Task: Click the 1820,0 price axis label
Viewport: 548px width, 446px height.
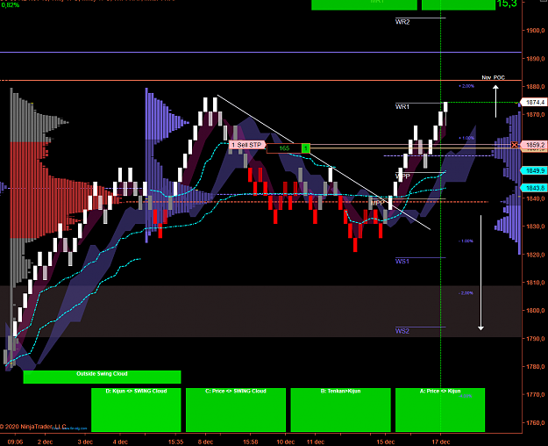Action: pos(535,255)
